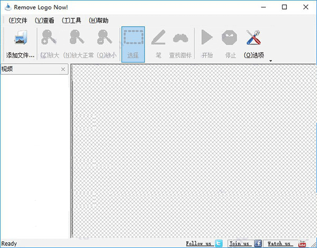317x248 pixels.
Task: Maximize the Remove Logo Now! window
Action: coord(284,7)
